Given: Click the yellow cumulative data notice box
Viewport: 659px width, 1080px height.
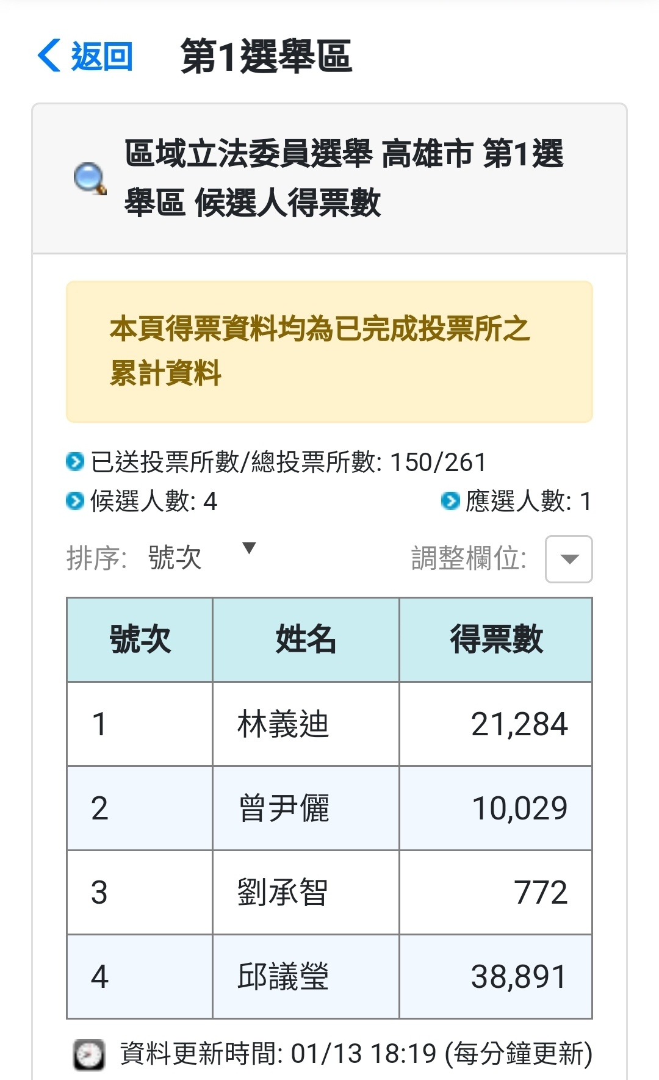Looking at the screenshot, I should (329, 351).
